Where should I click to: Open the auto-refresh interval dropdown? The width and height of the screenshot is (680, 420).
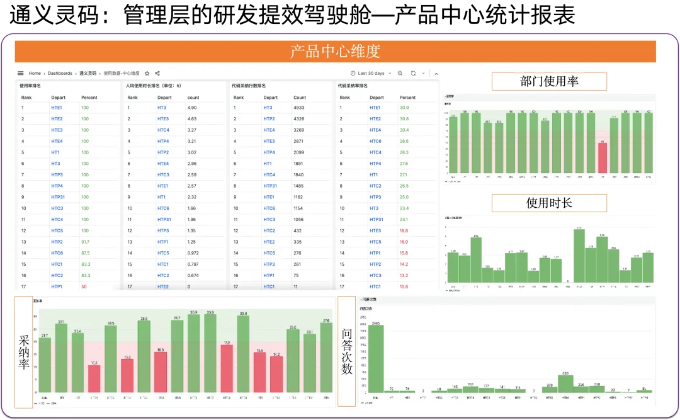[x=424, y=73]
